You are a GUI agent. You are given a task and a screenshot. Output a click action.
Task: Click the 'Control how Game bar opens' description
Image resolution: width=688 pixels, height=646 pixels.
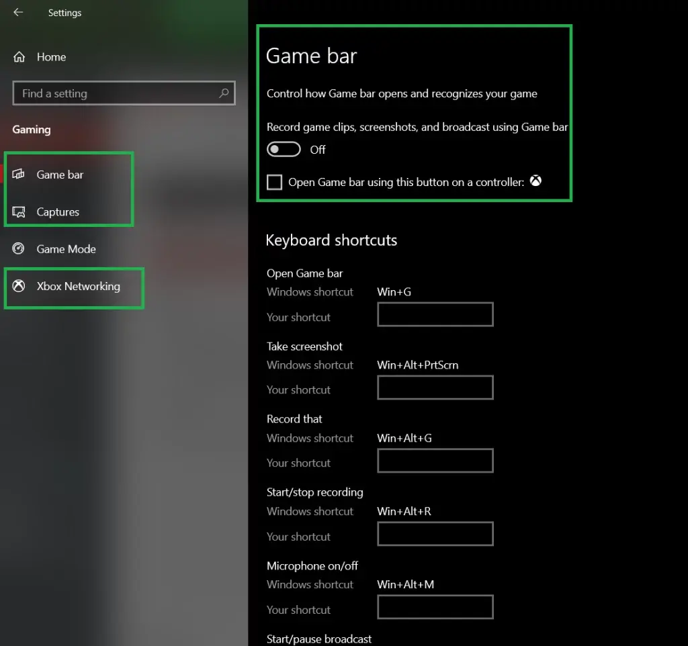click(x=402, y=94)
